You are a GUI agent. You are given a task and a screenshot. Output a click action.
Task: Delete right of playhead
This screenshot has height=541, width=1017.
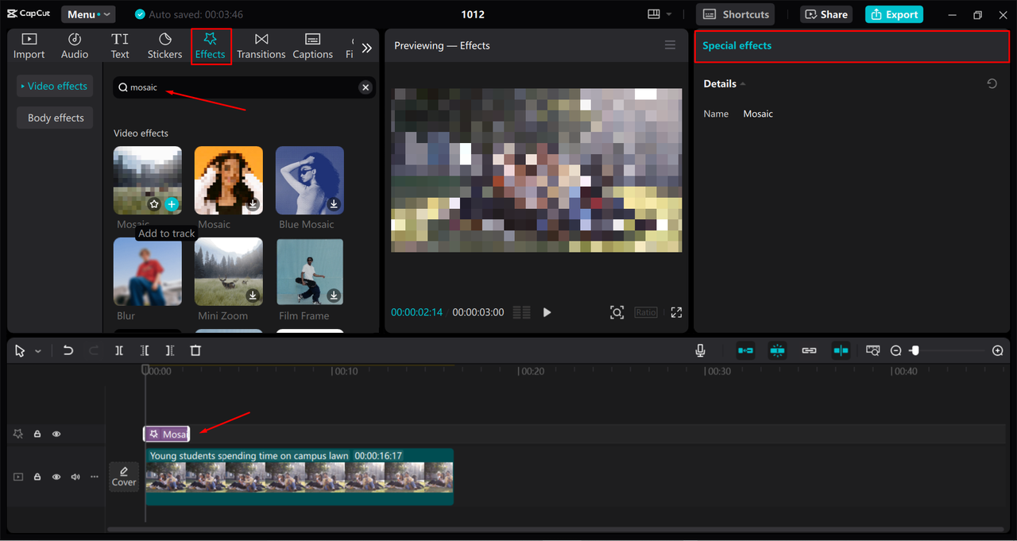[170, 350]
